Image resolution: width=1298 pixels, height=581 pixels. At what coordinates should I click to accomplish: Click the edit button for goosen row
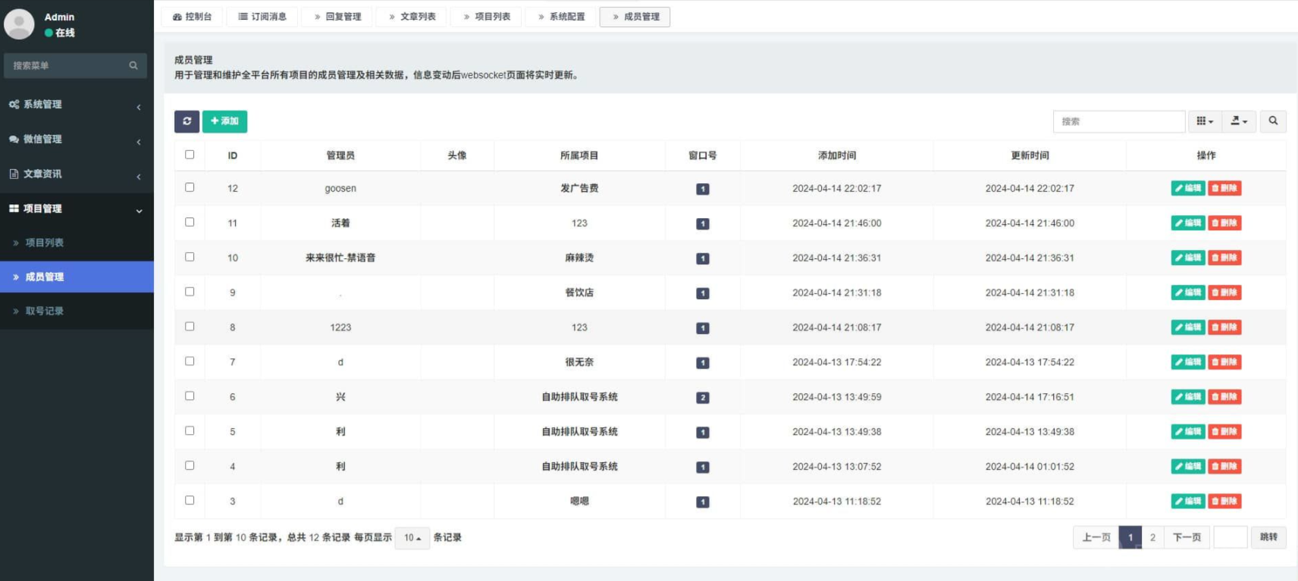point(1187,189)
